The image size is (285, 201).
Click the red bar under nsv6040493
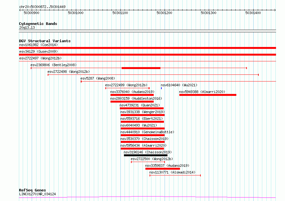tap(143, 128)
